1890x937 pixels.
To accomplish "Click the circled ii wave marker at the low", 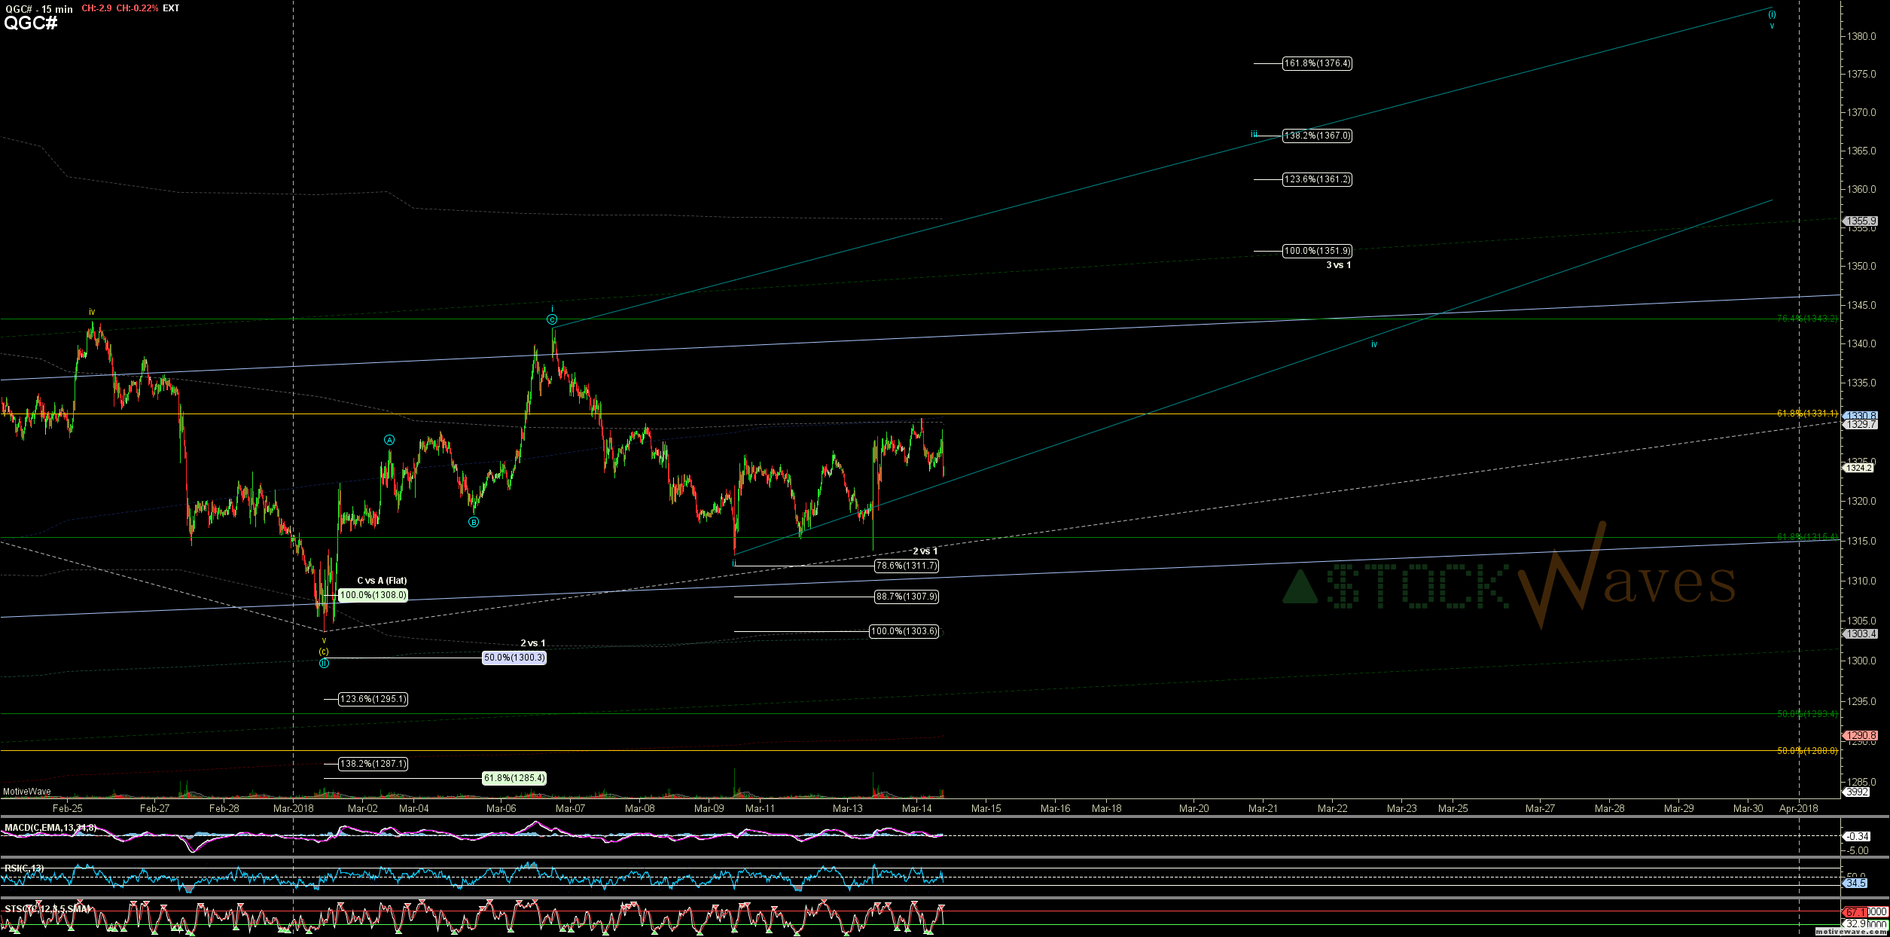I will tap(324, 664).
